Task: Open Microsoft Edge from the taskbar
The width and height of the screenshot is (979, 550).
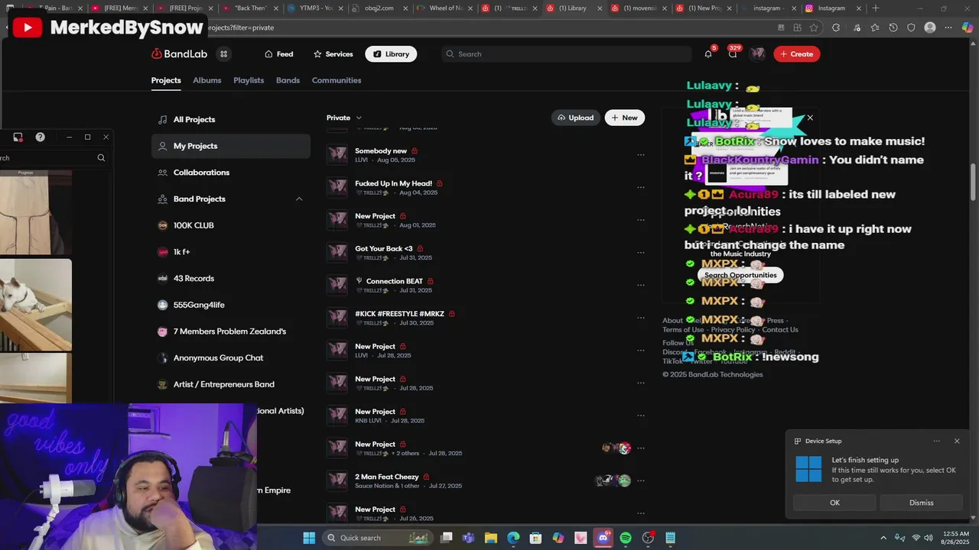Action: [x=513, y=538]
